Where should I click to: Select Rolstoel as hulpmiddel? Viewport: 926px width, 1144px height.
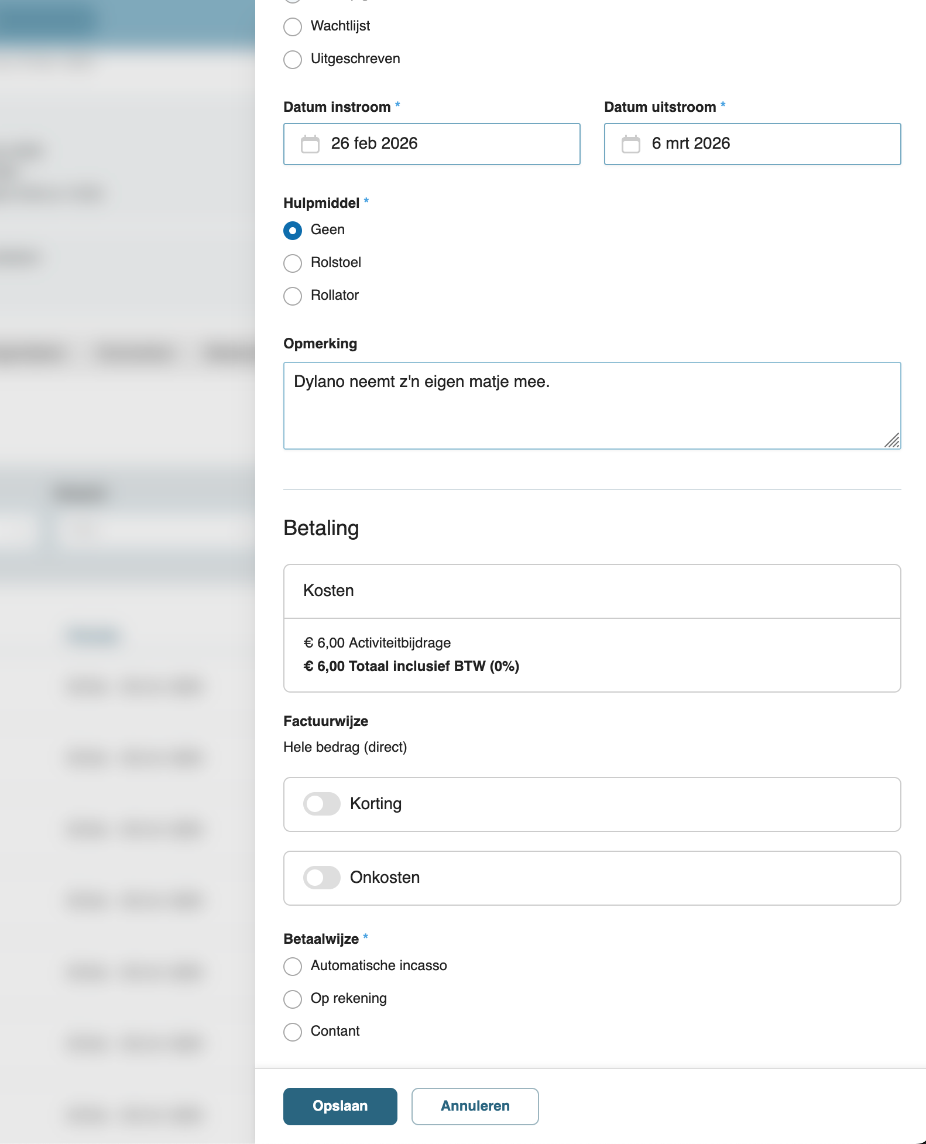(293, 263)
